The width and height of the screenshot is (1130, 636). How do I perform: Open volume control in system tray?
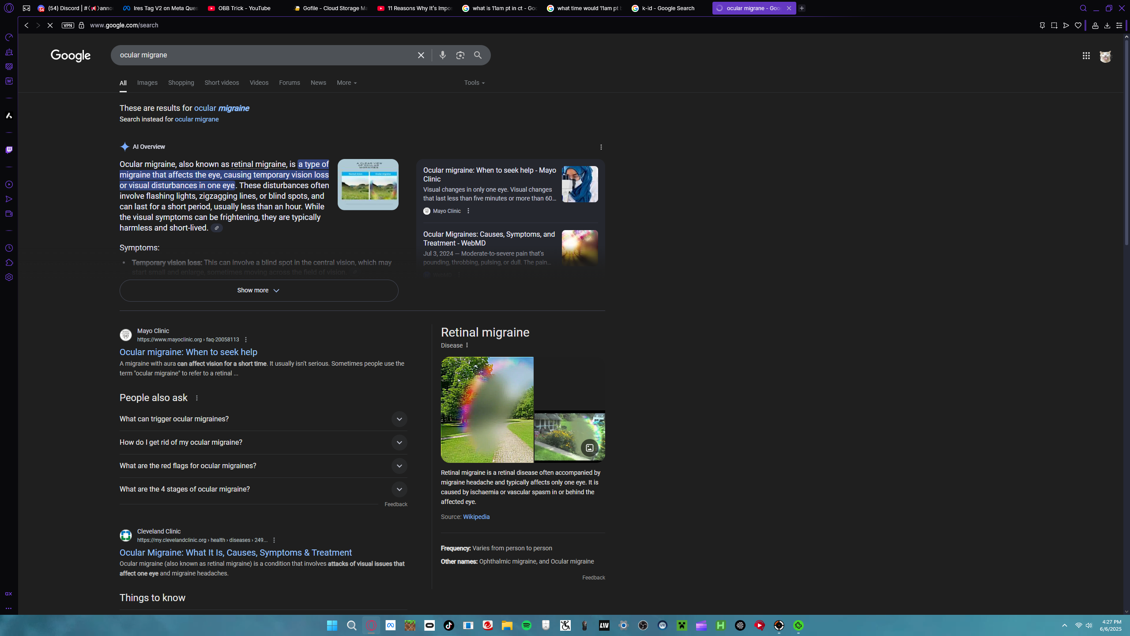1089,625
